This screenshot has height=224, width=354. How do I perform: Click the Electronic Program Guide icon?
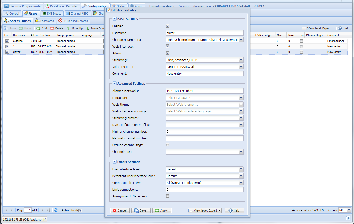(6, 6)
